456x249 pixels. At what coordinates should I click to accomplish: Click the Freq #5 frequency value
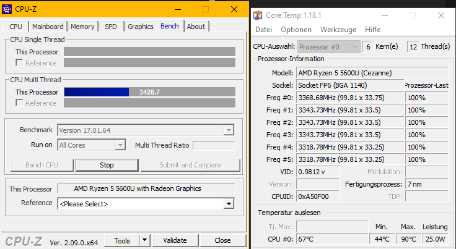(x=350, y=159)
